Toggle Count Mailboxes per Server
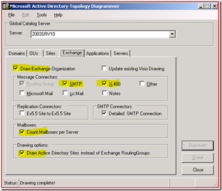This screenshot has height=191, width=222. 22,132
